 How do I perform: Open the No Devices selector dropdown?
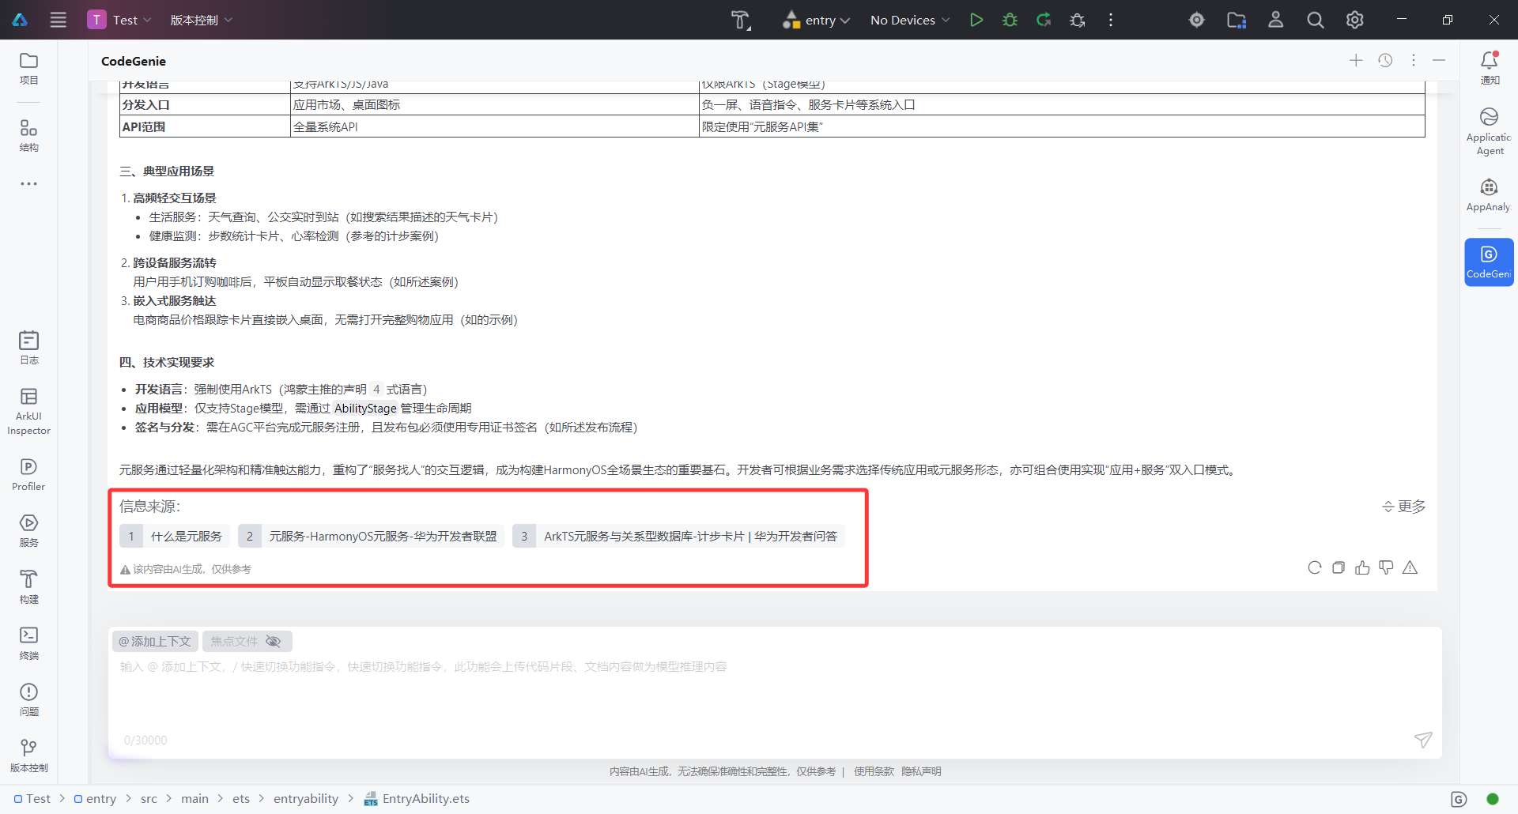[x=910, y=20]
